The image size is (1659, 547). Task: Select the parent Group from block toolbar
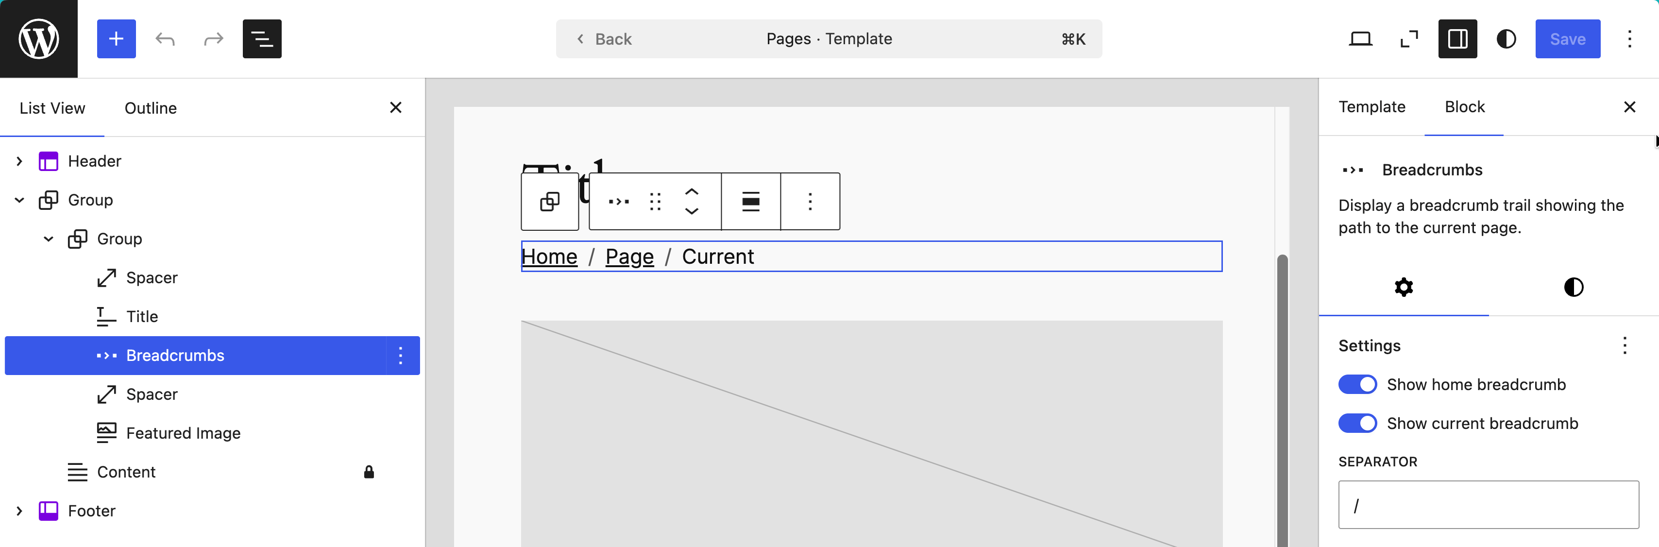[549, 202]
